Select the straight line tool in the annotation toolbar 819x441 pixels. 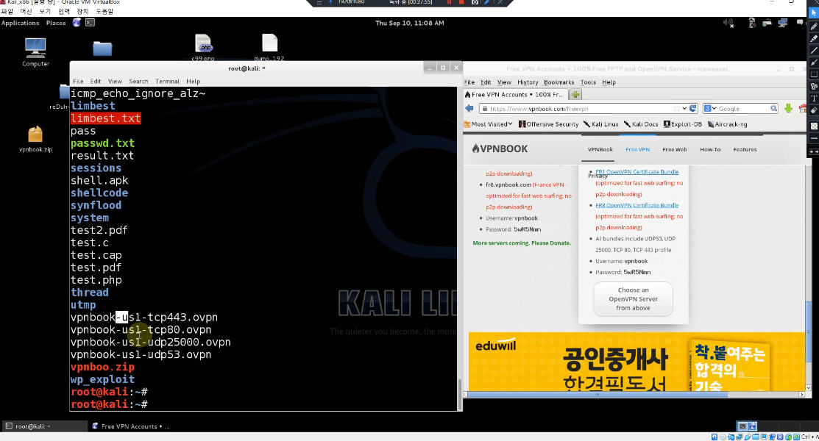813,50
